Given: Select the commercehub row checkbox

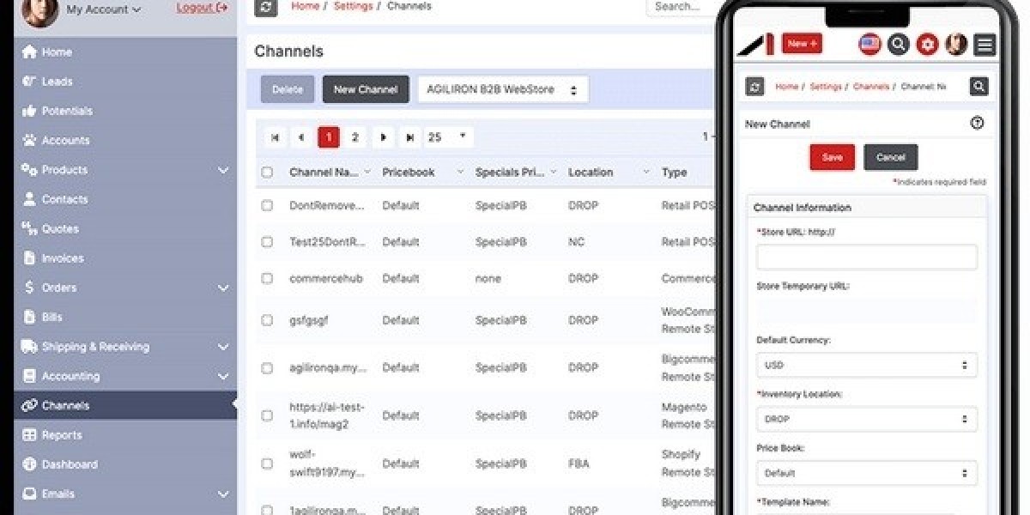Looking at the screenshot, I should point(267,279).
